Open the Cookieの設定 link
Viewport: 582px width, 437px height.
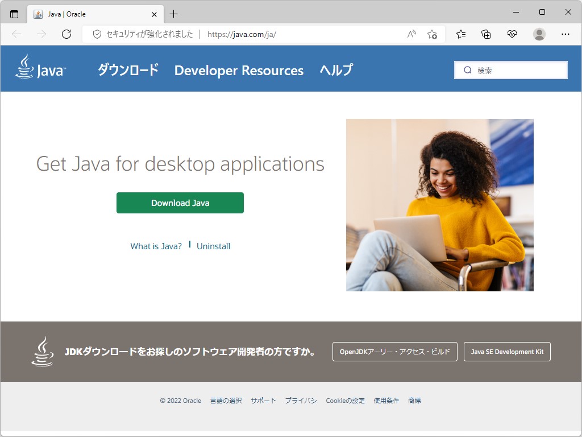(x=345, y=401)
